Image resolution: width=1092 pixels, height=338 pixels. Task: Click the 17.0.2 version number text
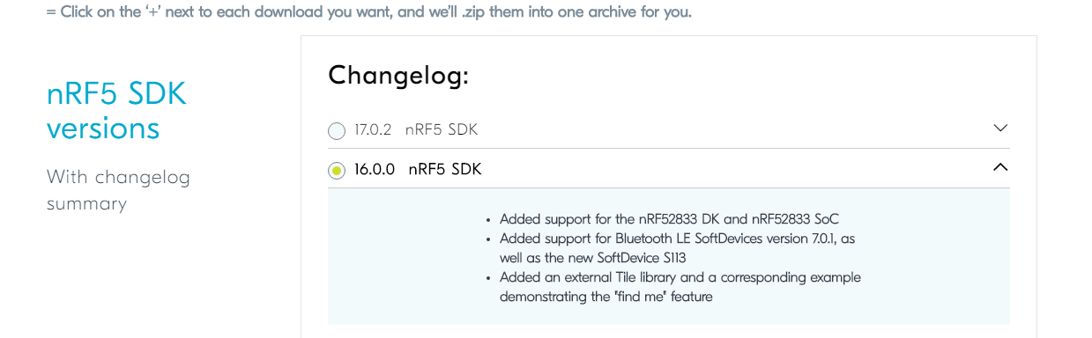[373, 130]
